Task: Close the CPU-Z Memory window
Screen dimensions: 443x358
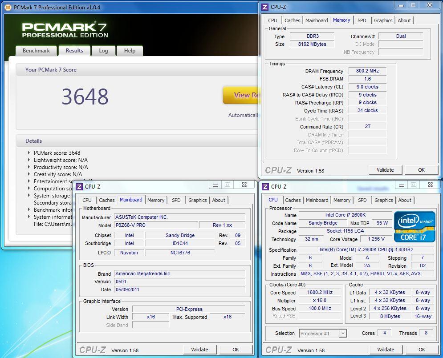Action: [430, 5]
